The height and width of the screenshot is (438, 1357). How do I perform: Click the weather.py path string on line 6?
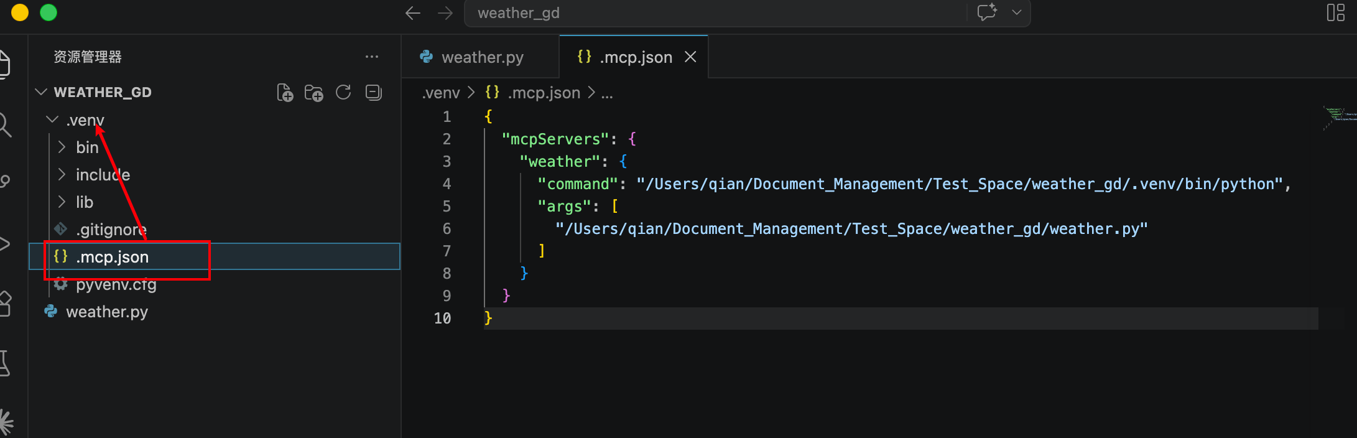[851, 228]
